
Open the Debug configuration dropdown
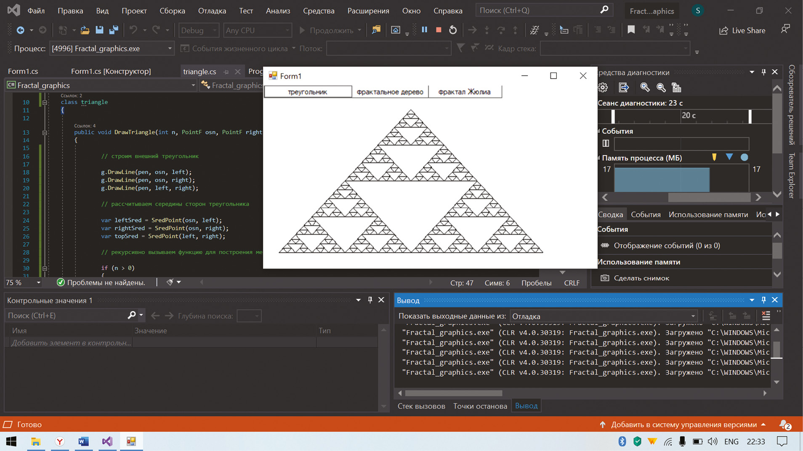coord(199,30)
